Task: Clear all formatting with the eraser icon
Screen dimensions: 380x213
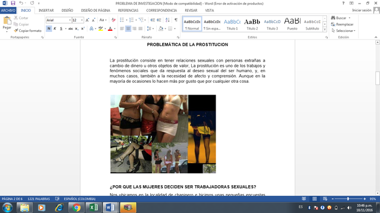Action: coord(113,20)
